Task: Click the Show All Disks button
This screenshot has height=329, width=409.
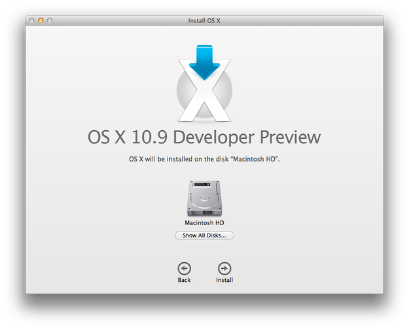Action: point(204,235)
